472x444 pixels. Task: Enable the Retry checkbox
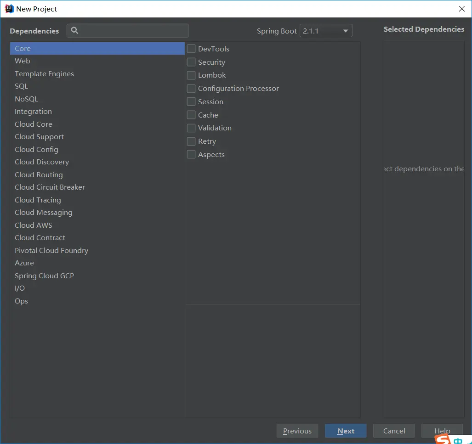point(191,141)
